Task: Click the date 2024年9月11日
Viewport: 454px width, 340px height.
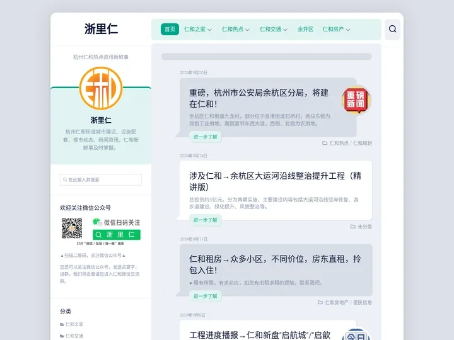Action: click(x=194, y=239)
